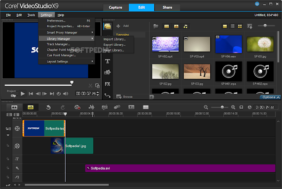
Task: Jump to the start of clip
Action: click(31, 94)
